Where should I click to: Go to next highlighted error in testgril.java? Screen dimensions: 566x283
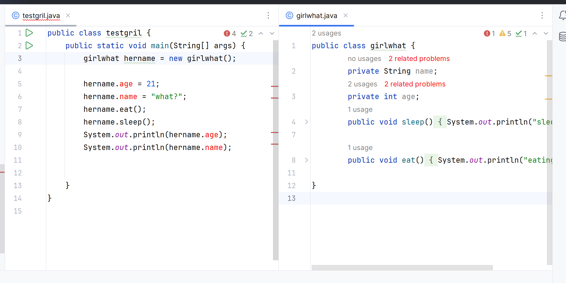point(272,33)
